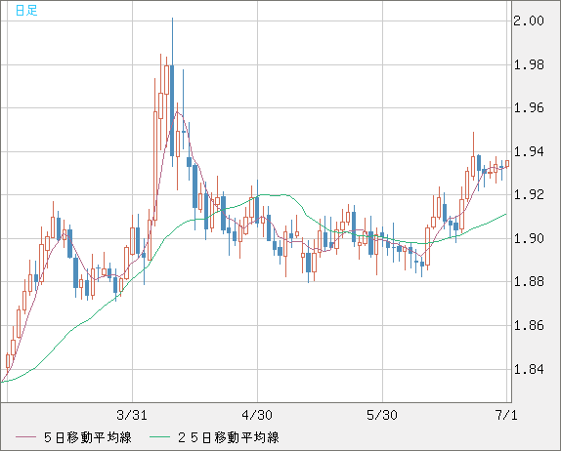Viewport: 561px width, 451px height.
Task: Click the 5/30 date axis label
Action: (x=382, y=415)
